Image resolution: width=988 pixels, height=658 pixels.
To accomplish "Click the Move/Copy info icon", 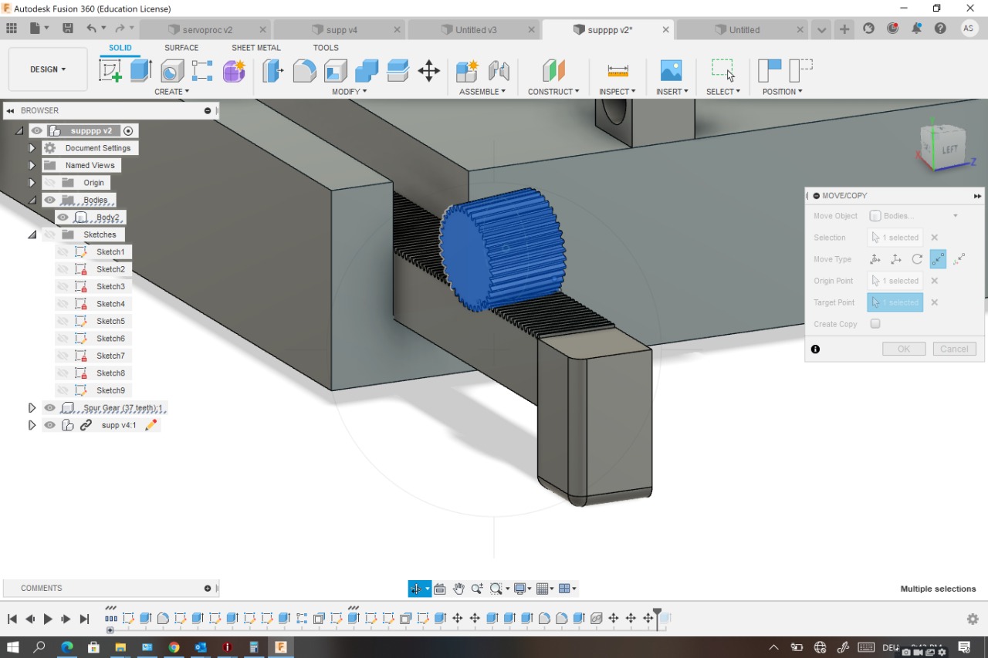I will click(x=815, y=349).
